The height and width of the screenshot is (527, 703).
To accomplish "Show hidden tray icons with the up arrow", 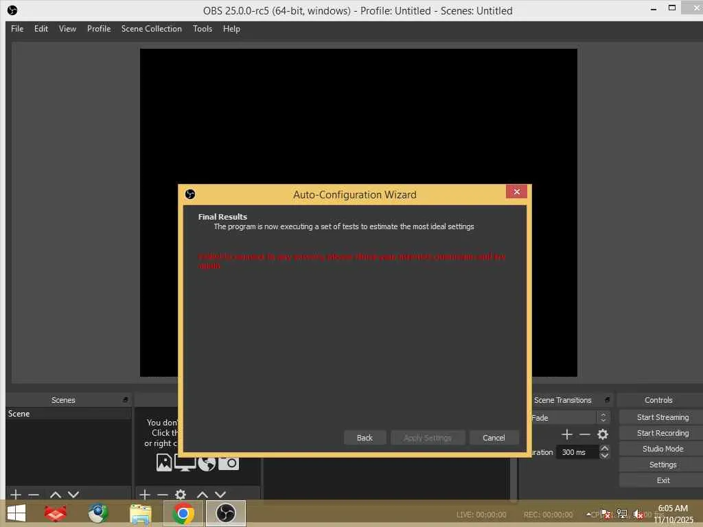I will click(x=588, y=515).
